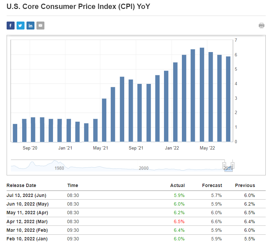Click the 2000 area of the navigator chart
The image size is (272, 249).
144,168
